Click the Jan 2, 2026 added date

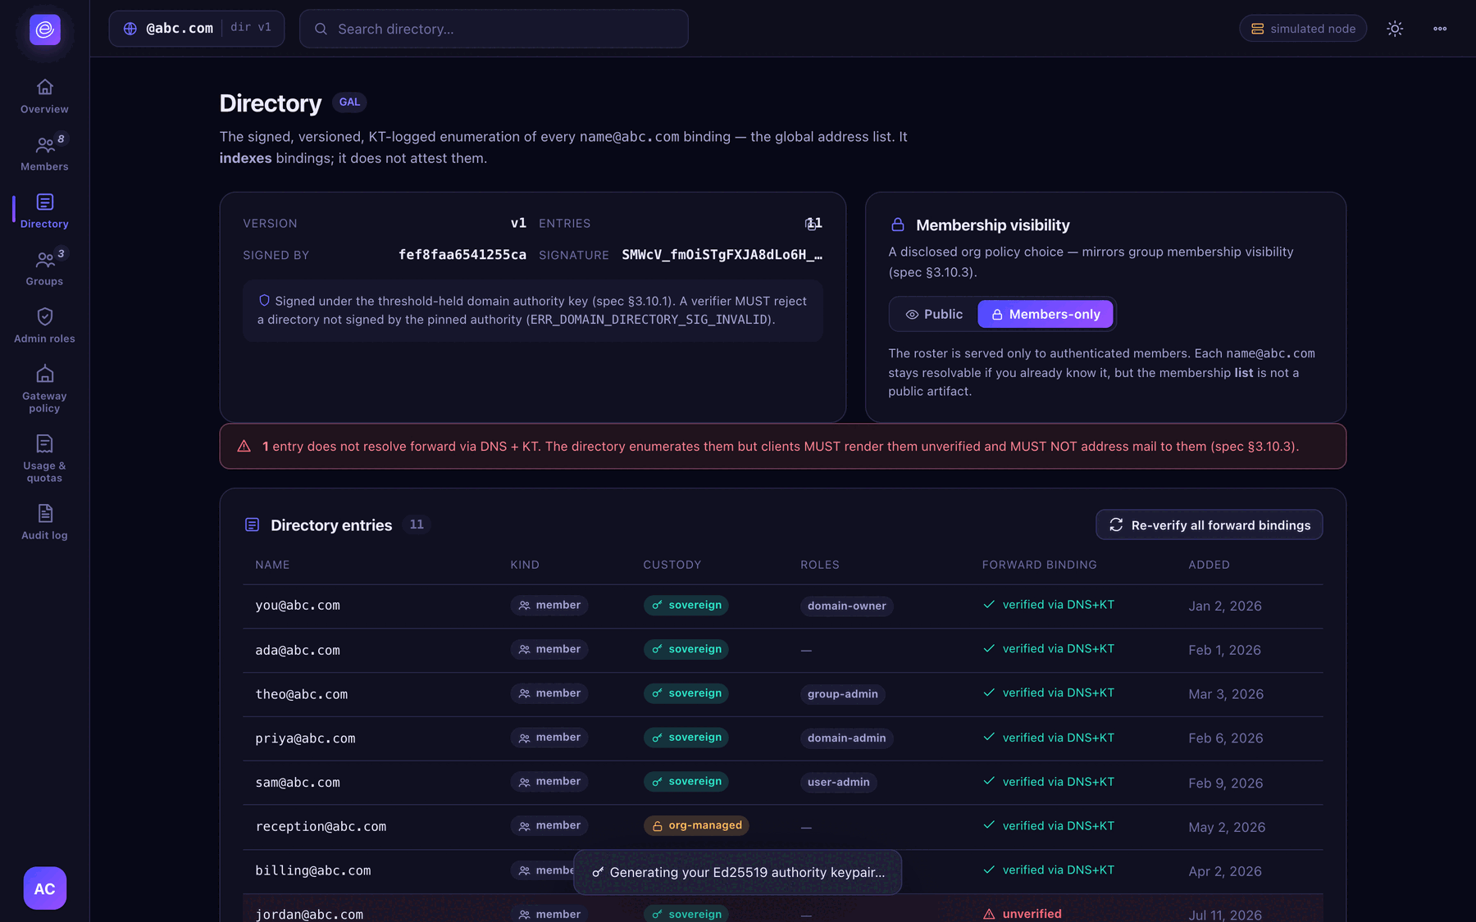pos(1225,606)
